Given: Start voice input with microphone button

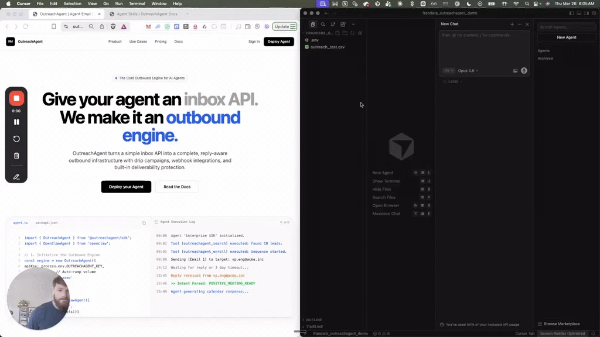Looking at the screenshot, I should click(524, 71).
